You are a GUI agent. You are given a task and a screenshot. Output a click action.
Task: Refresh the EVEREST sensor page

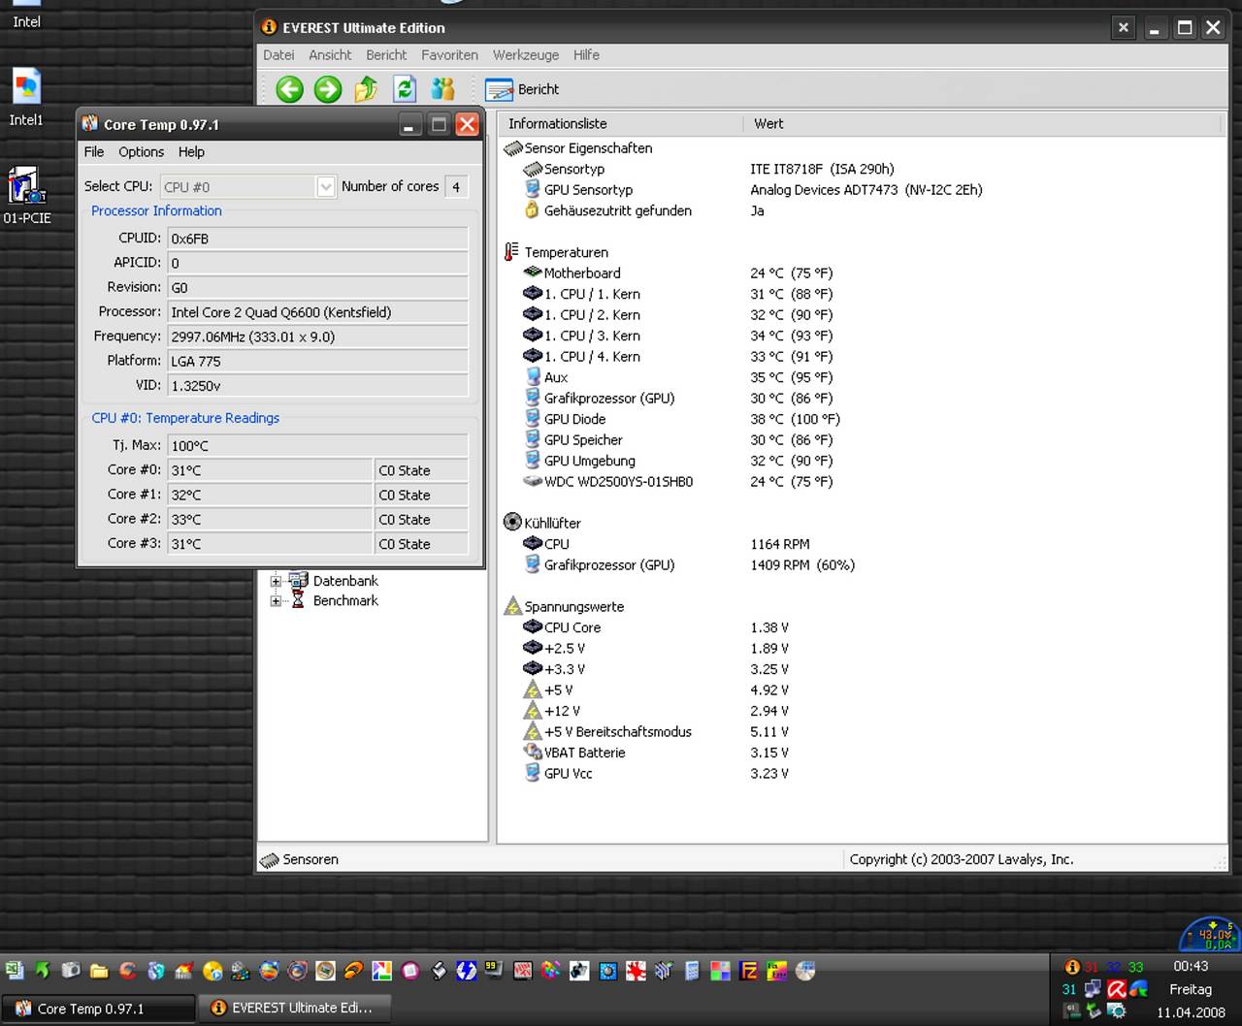click(405, 89)
